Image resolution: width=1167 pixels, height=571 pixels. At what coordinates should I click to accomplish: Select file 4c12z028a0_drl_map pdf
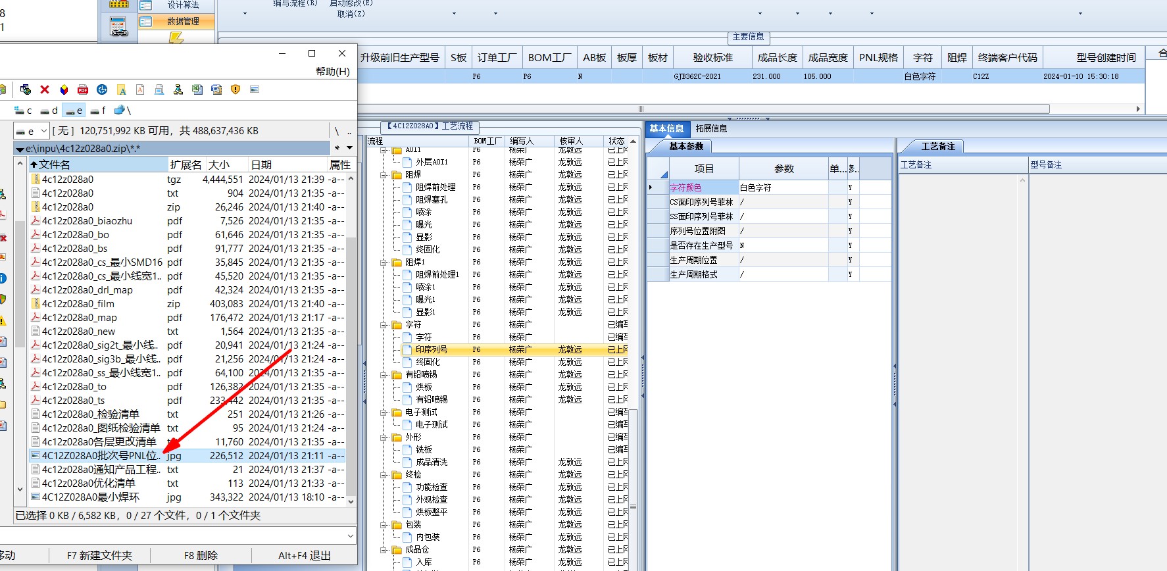click(187, 290)
